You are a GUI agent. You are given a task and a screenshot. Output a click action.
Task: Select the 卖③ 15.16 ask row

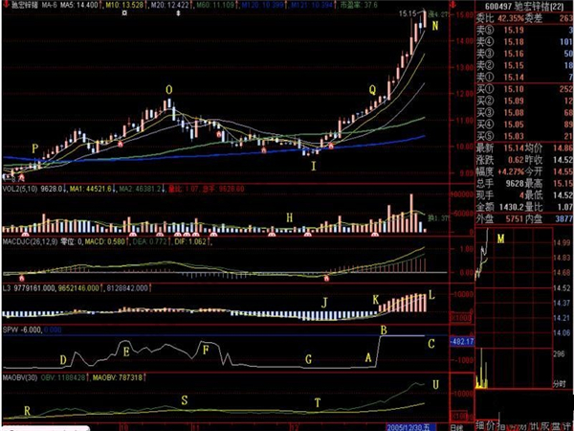524,54
